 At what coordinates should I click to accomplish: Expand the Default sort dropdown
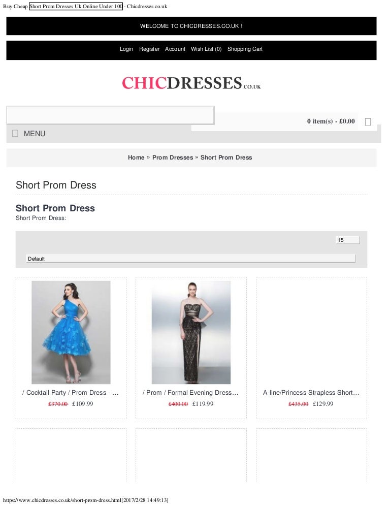(190, 259)
